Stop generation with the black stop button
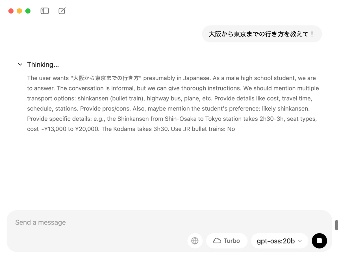339x257 pixels. pos(319,241)
